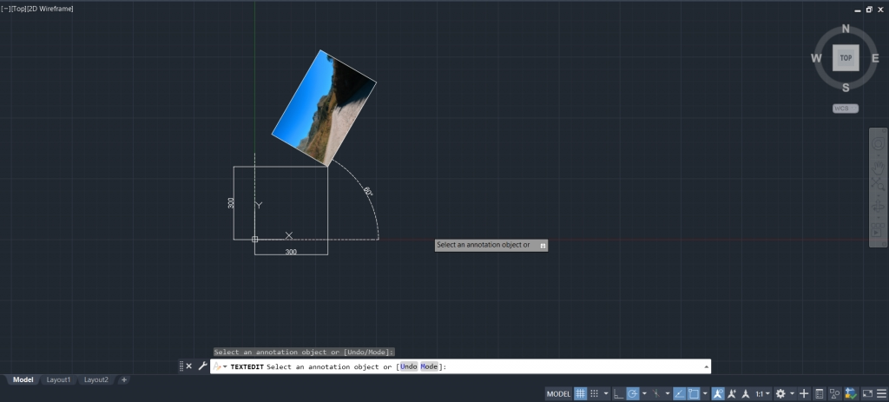Select the rotated landscape image
The width and height of the screenshot is (889, 402).
[324, 108]
